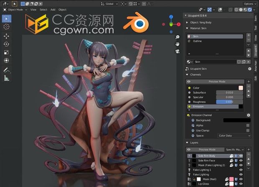Click the Ucupaint Skin gear settings icon

click(x=249, y=69)
